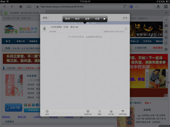Tap the browser forward arrow icon
The height and width of the screenshot is (127, 170).
[x=12, y=6]
